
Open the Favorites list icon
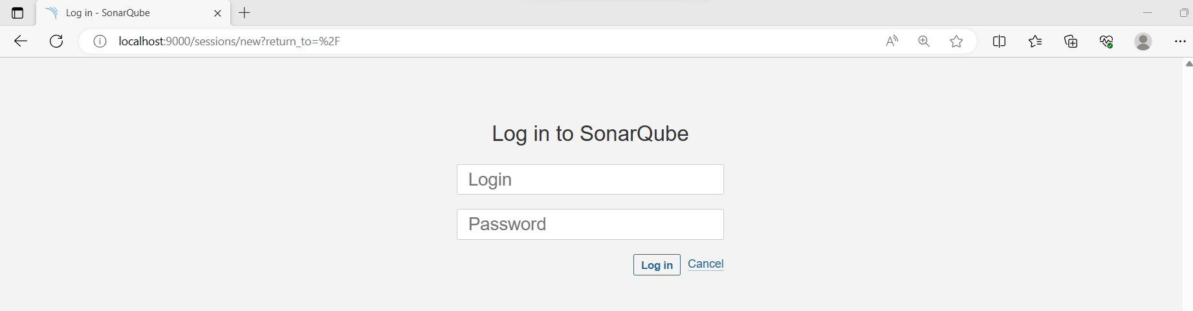coord(1035,41)
